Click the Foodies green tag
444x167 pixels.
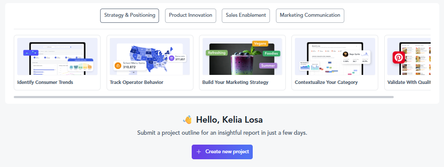(x=271, y=53)
